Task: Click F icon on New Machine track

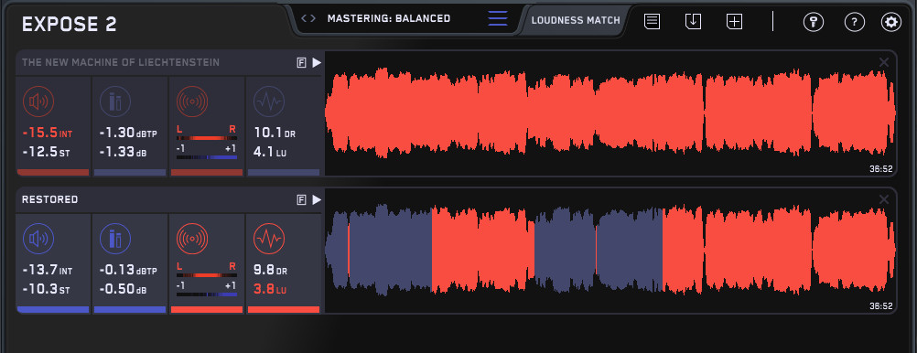Action: pyautogui.click(x=302, y=62)
